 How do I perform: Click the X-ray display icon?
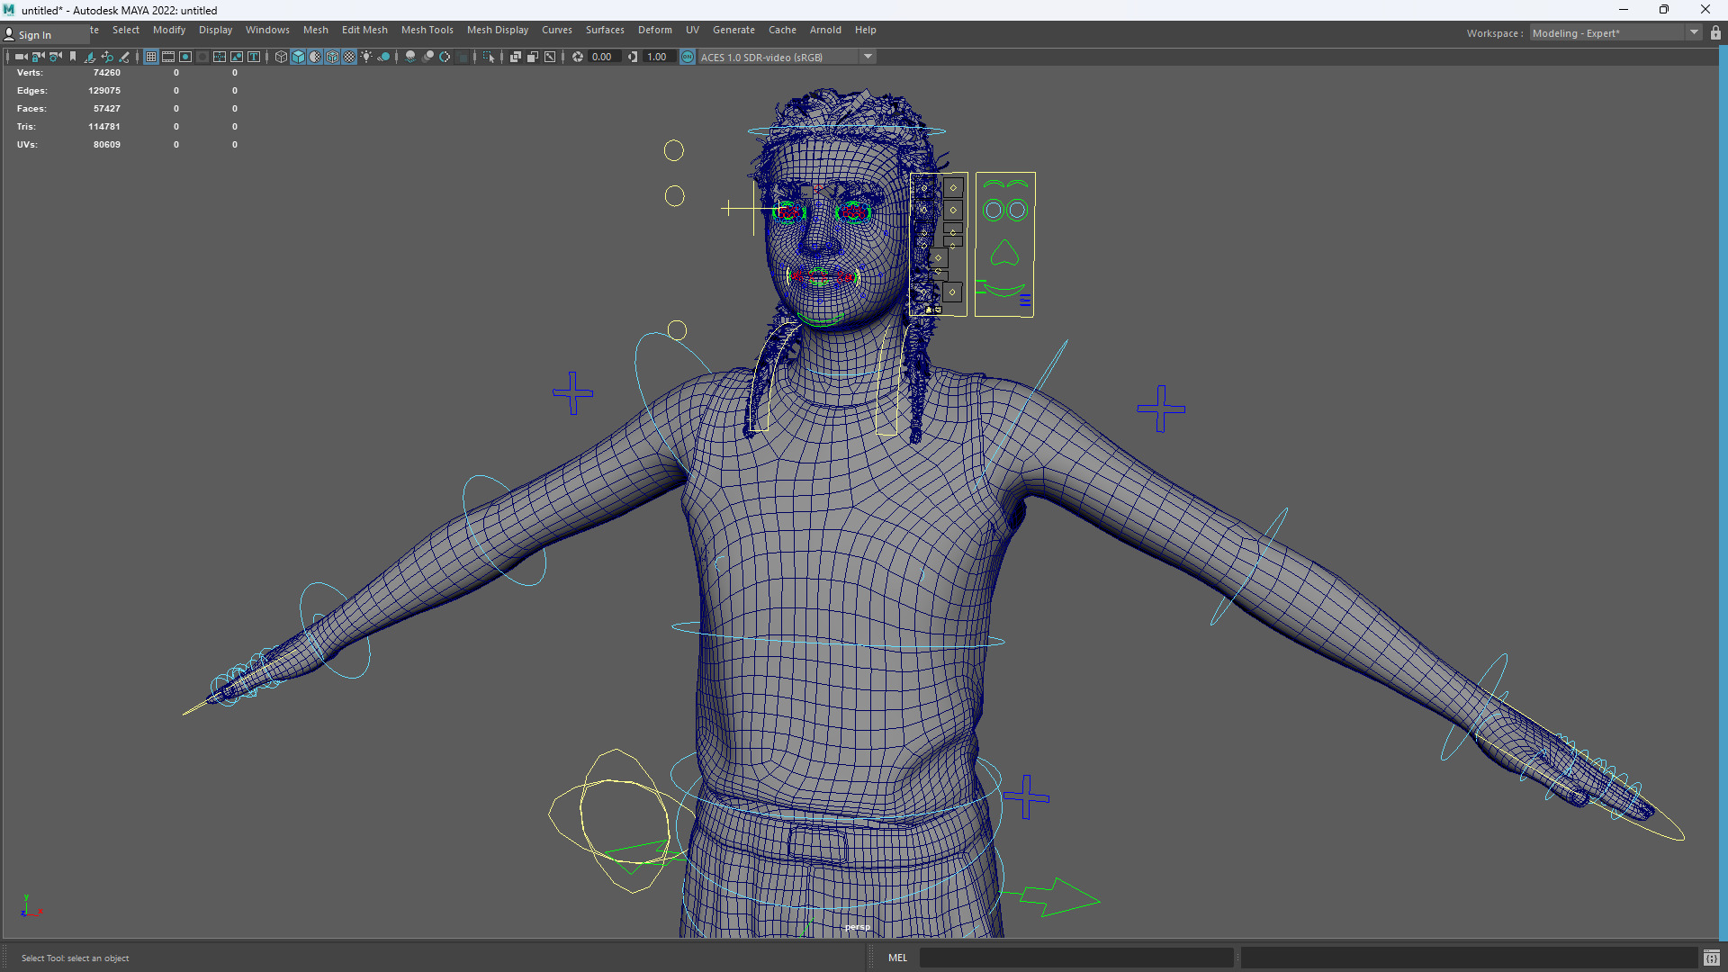(x=516, y=57)
